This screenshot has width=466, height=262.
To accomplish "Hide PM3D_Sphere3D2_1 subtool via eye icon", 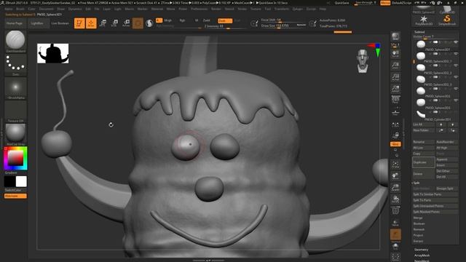I will coord(456,54).
